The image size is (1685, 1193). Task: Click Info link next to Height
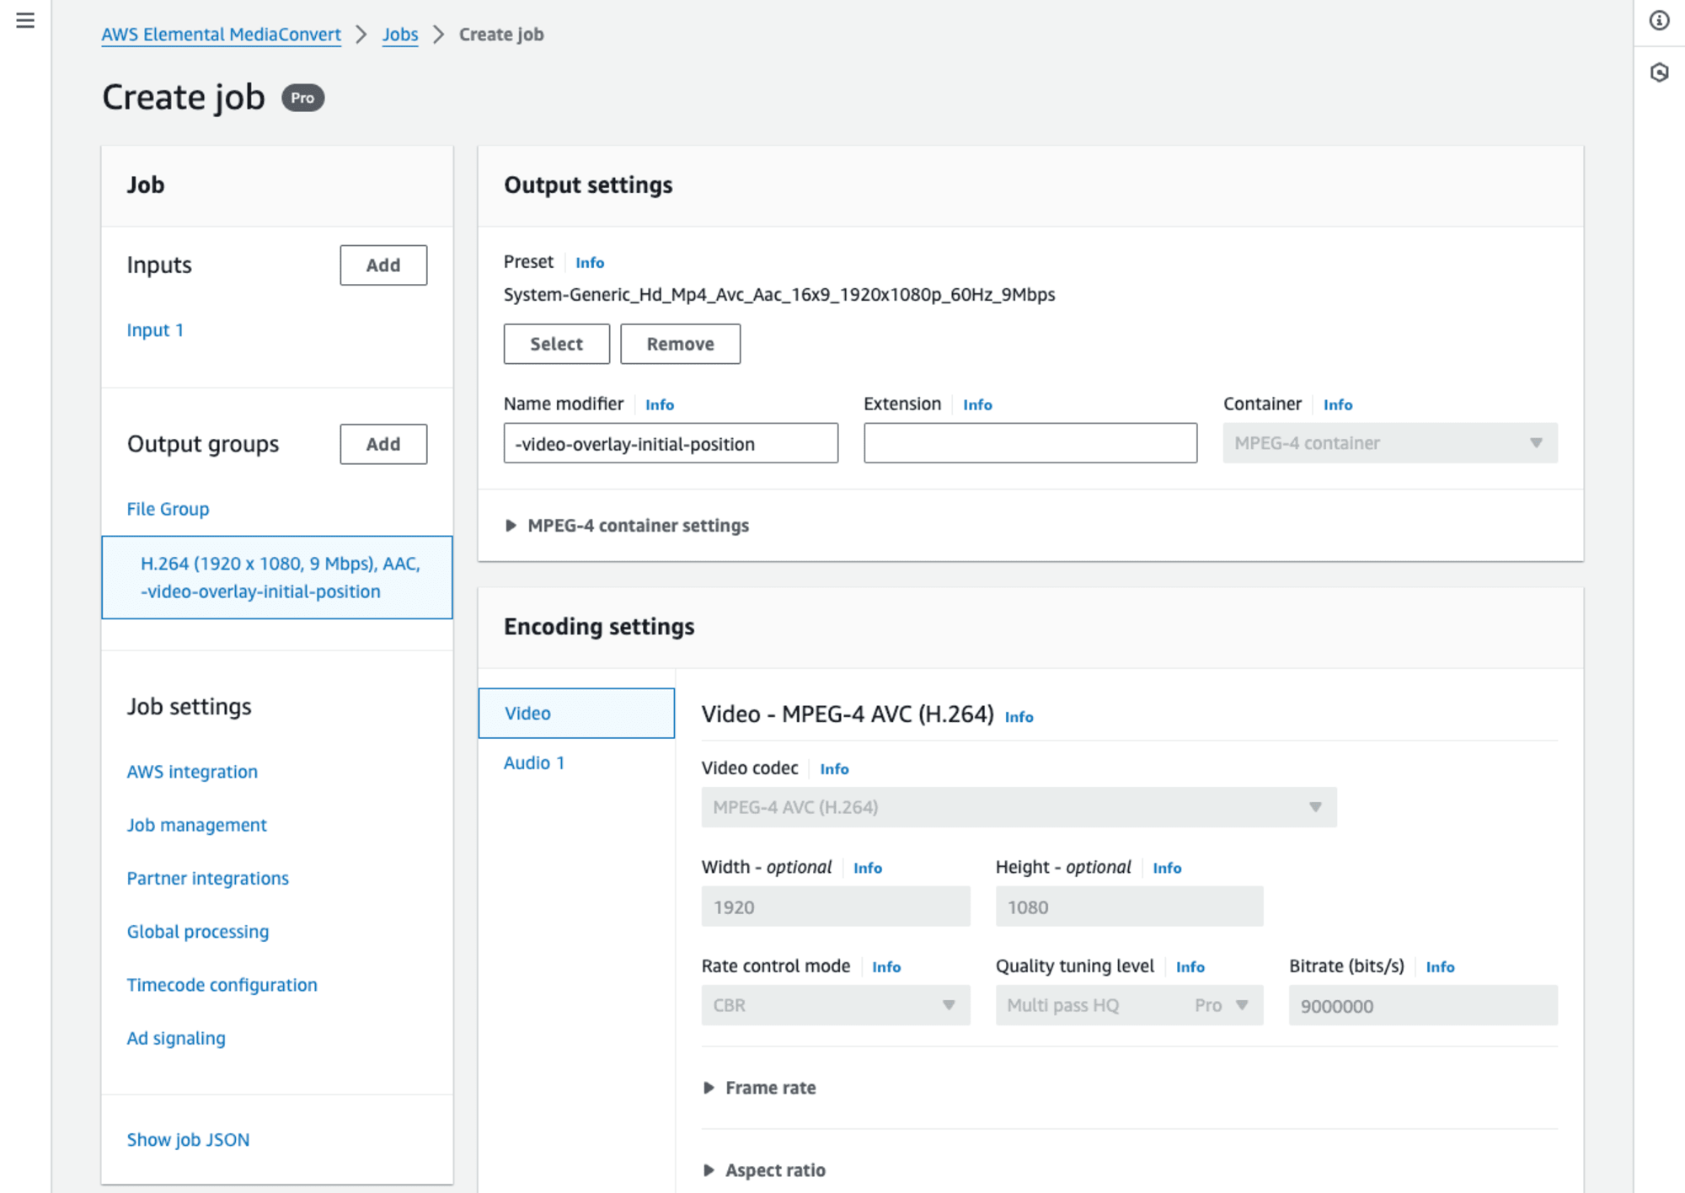tap(1167, 868)
